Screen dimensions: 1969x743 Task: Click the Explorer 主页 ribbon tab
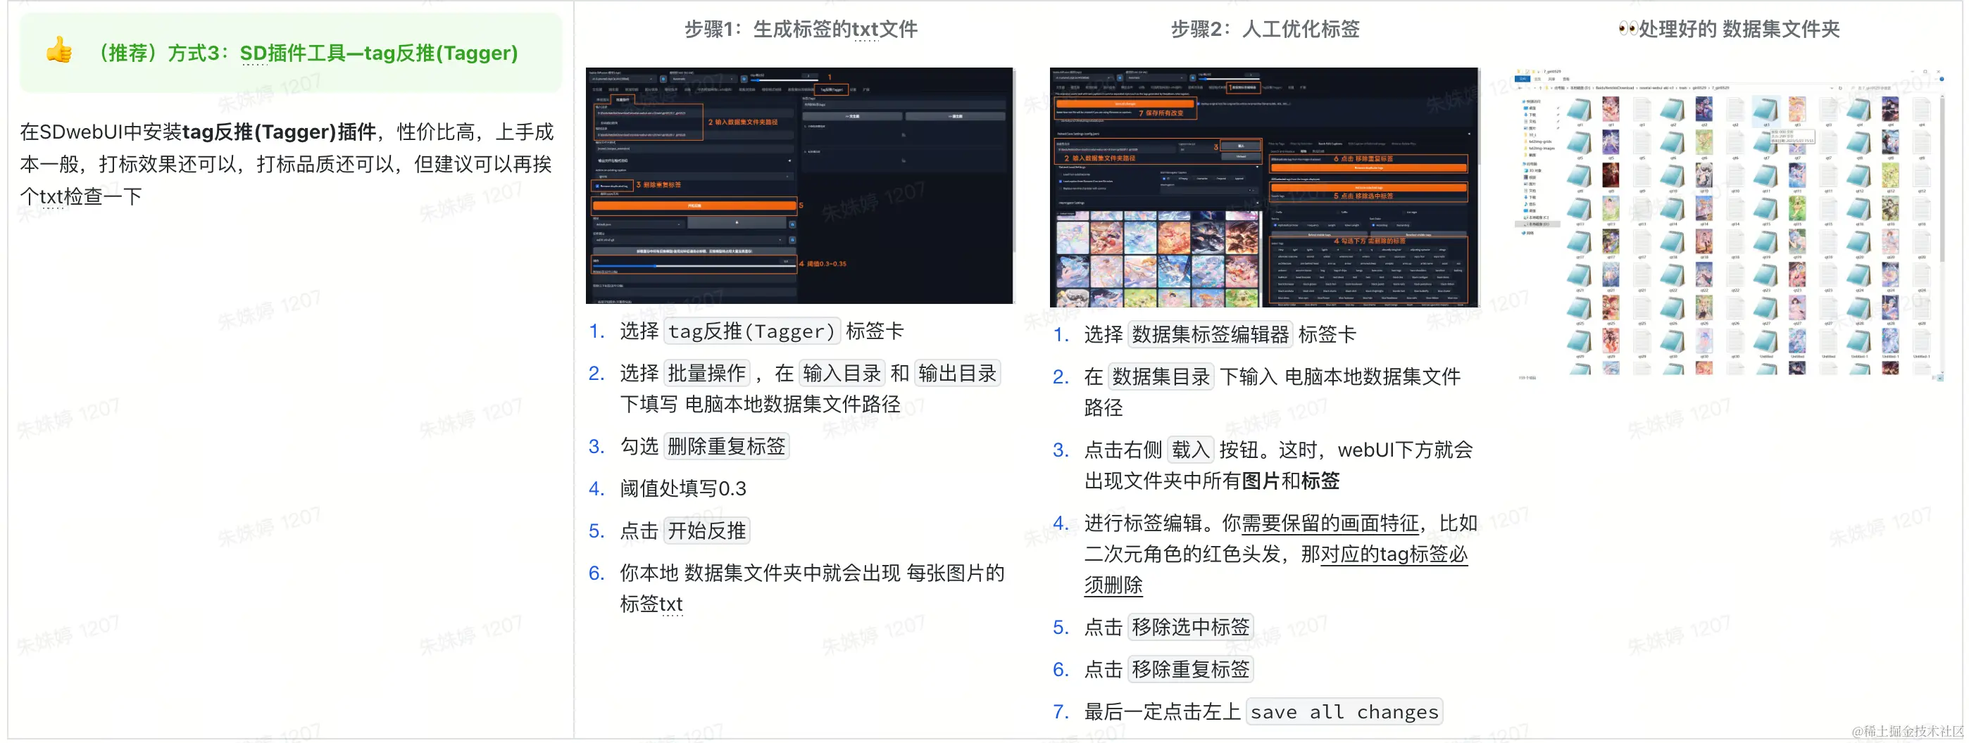(x=1538, y=80)
